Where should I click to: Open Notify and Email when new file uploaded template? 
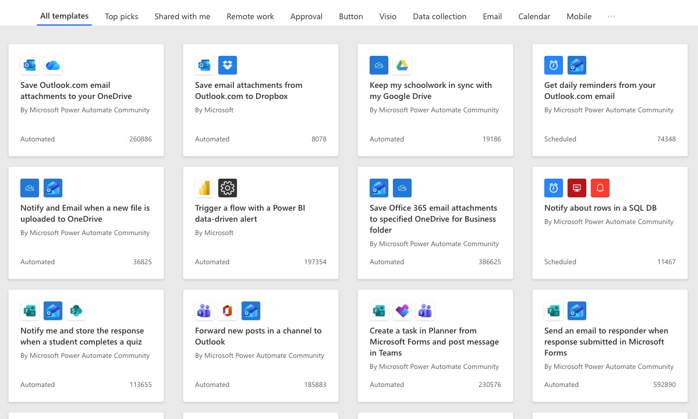pyautogui.click(x=85, y=213)
